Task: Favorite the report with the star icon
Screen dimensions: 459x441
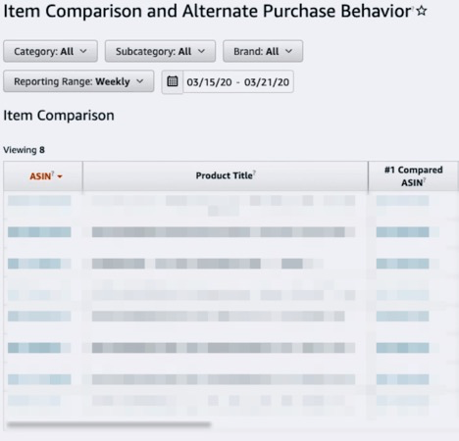Action: point(422,11)
